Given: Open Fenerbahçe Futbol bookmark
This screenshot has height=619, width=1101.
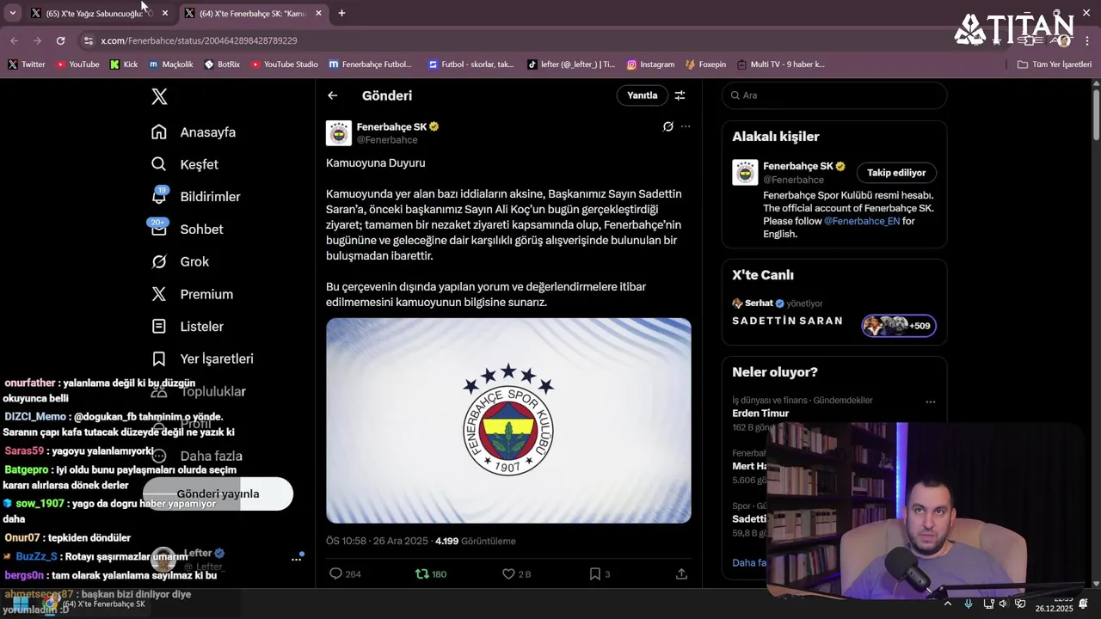Looking at the screenshot, I should pyautogui.click(x=370, y=64).
